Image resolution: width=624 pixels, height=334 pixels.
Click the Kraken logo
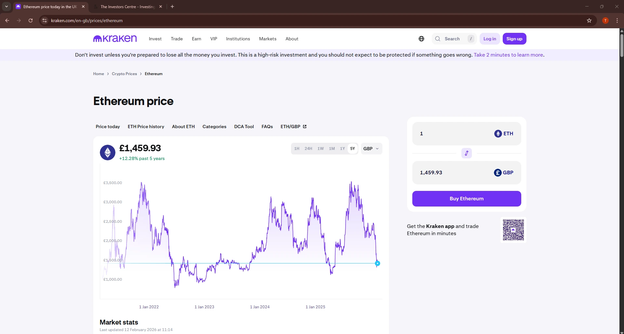pos(115,39)
